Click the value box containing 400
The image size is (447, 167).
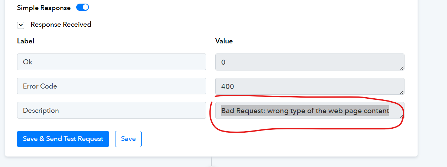coord(310,86)
